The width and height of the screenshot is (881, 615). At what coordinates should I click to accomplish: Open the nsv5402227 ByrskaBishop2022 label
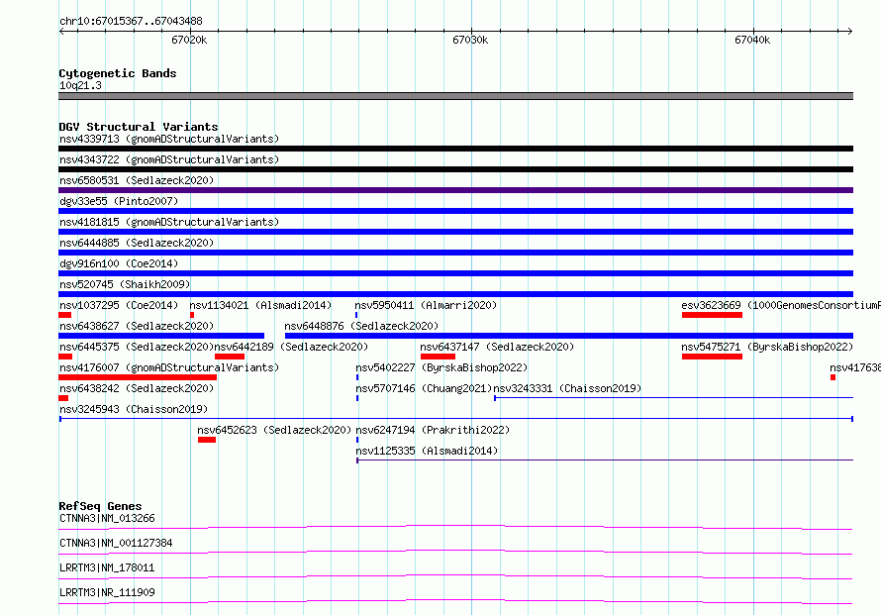pyautogui.click(x=441, y=367)
